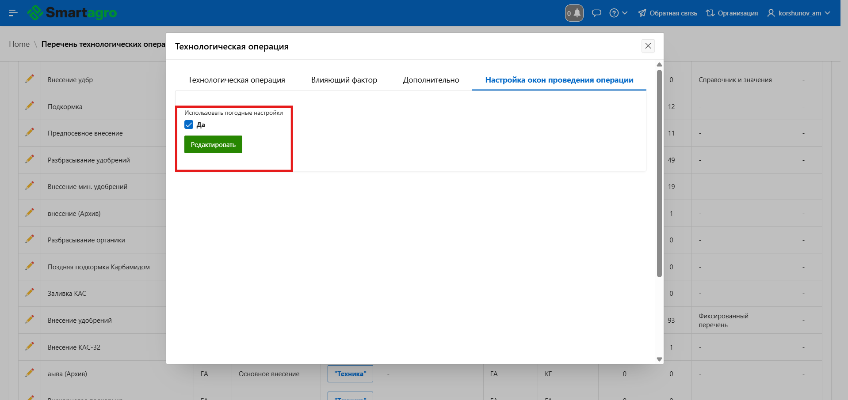The image size is (848, 400).
Task: Open the korshunov_am user menu
Action: (798, 13)
